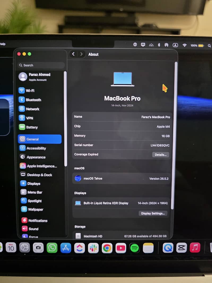
Task: Open Slack from the Dock
Action: [x=93, y=248]
